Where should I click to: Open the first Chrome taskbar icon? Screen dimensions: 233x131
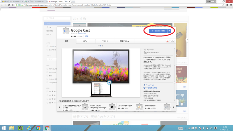[38, 128]
